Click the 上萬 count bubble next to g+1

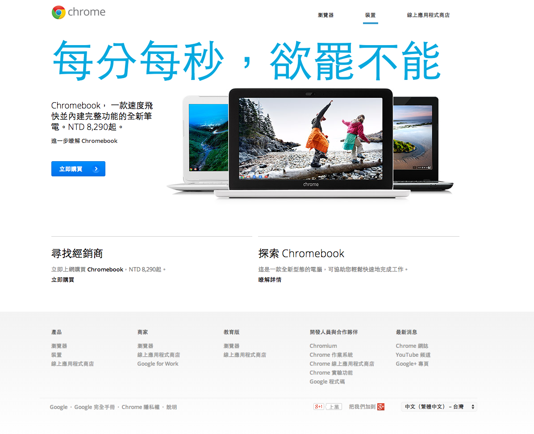coord(334,406)
